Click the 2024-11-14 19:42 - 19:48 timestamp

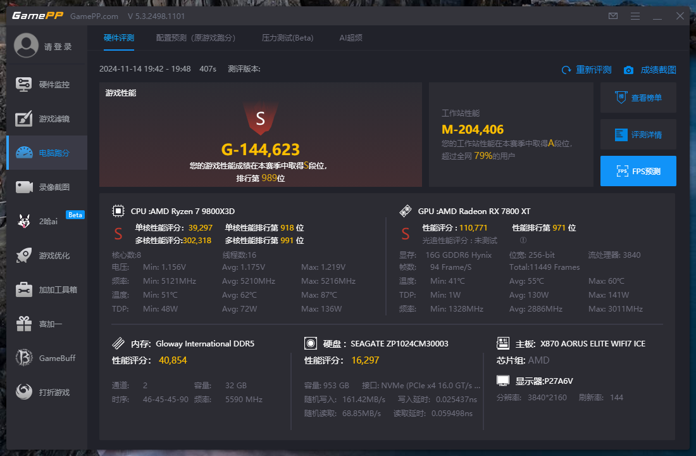pos(145,69)
